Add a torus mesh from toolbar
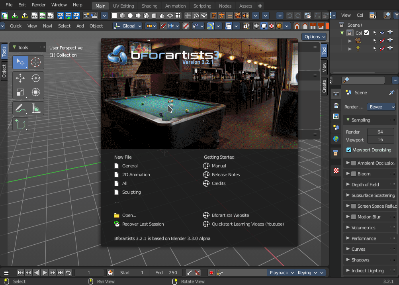399x285 pixels. point(170,16)
